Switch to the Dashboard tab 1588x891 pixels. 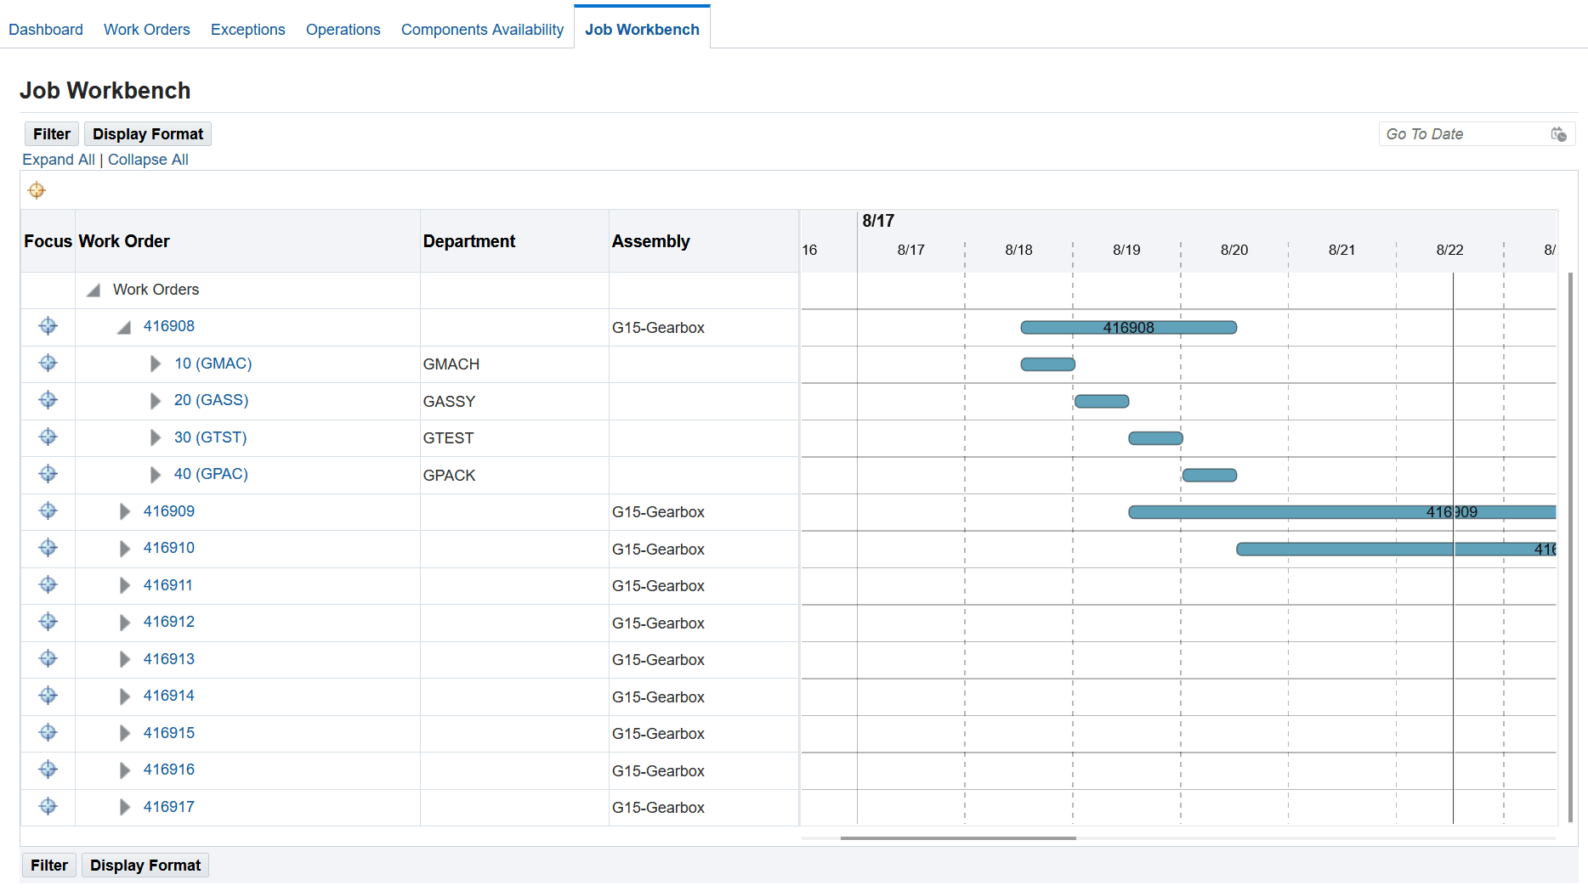pyautogui.click(x=46, y=30)
